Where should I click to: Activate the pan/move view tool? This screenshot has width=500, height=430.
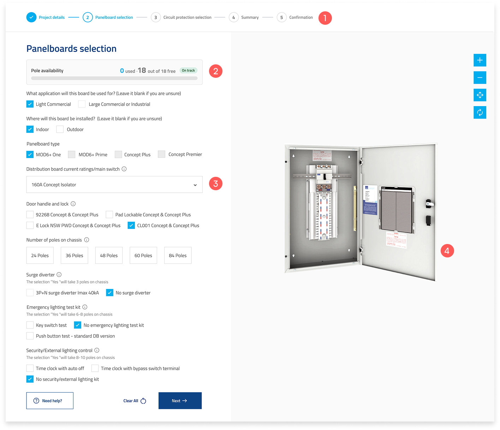click(x=480, y=95)
